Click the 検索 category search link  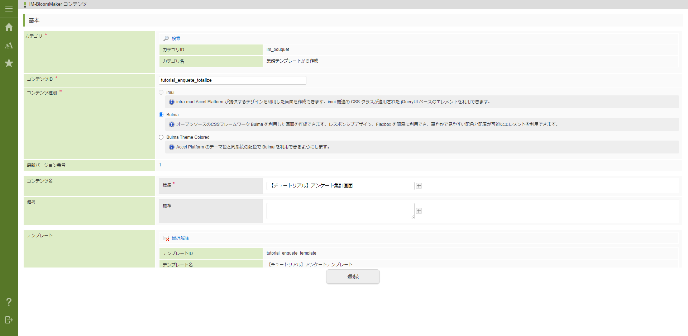176,38
